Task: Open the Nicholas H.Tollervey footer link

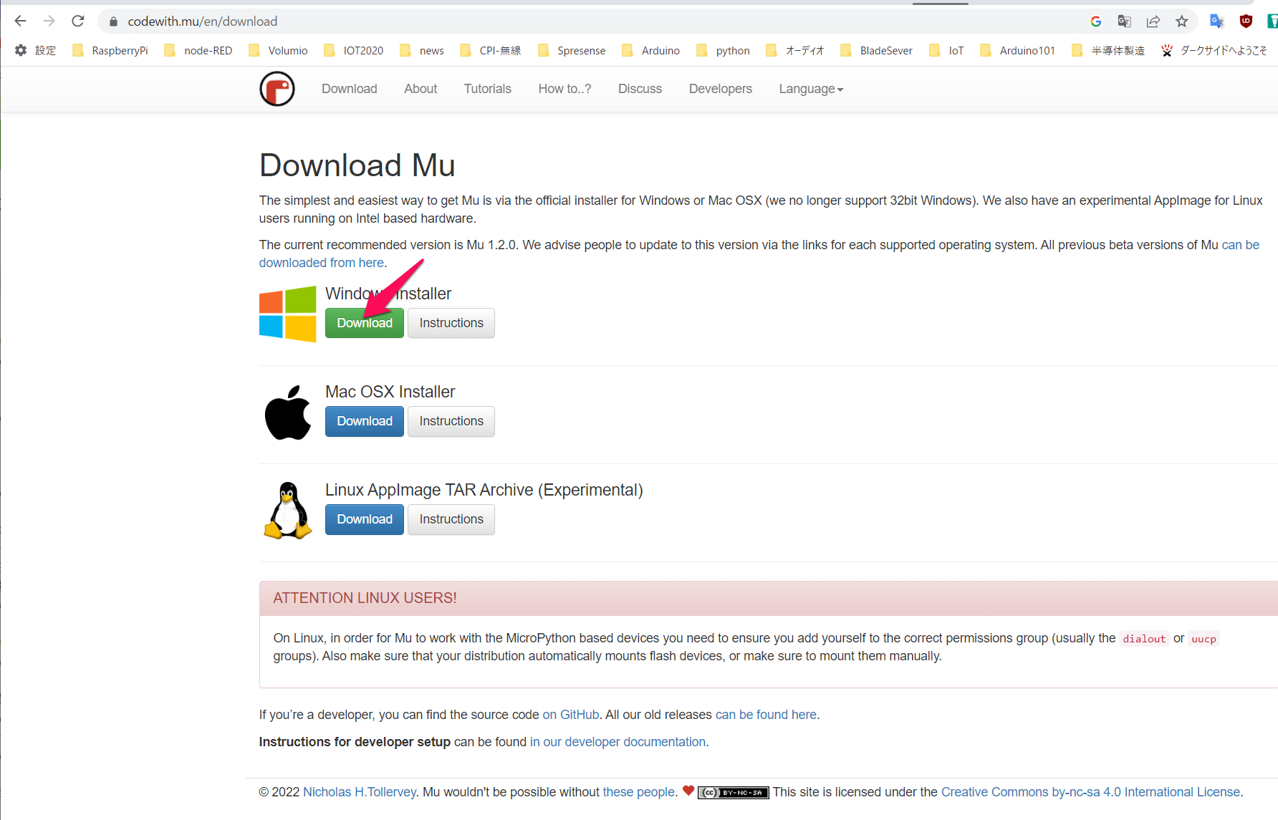Action: (x=360, y=792)
